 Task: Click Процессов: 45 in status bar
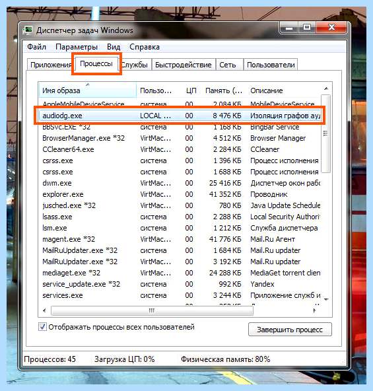coord(50,359)
